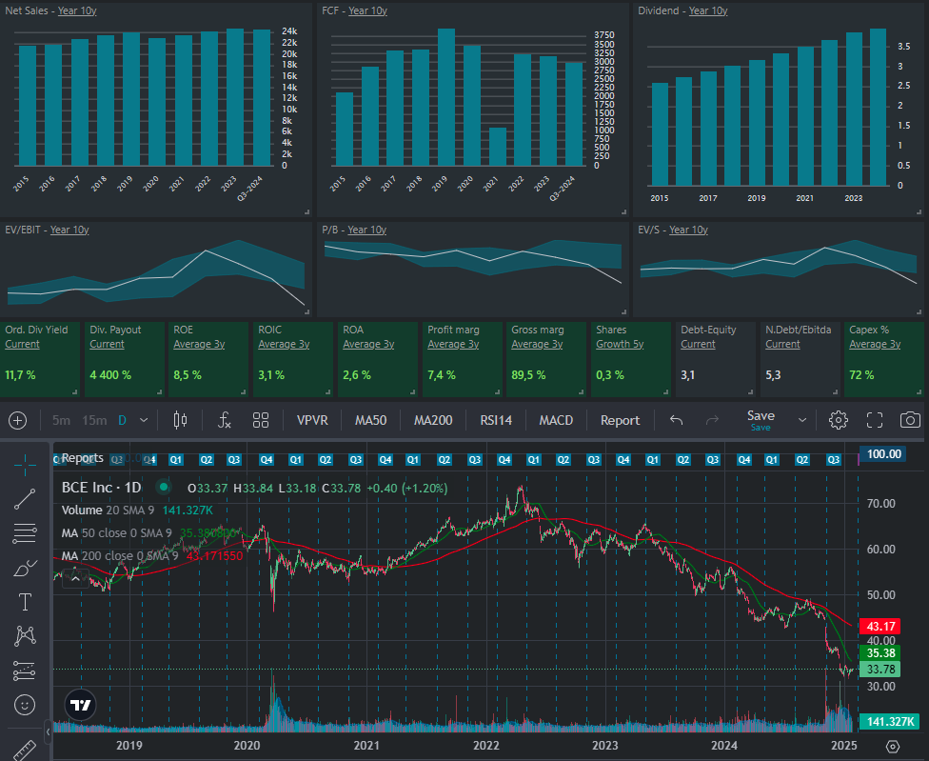Open the candlestick chart style selector
Image resolution: width=929 pixels, height=761 pixels.
(x=182, y=420)
